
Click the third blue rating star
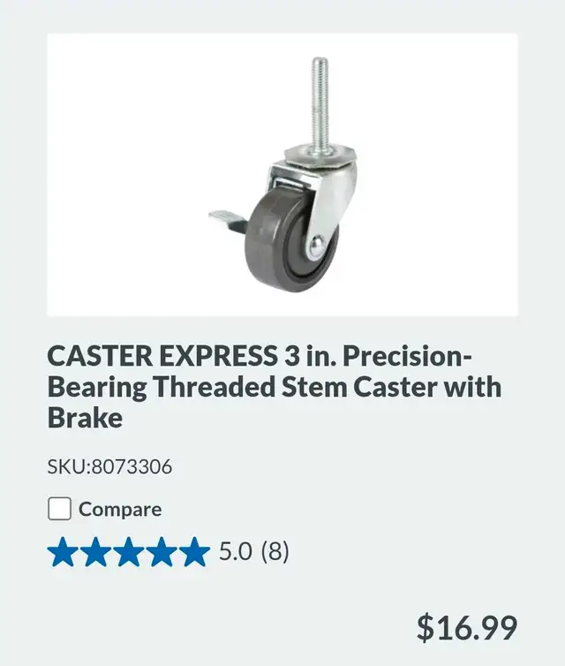pyautogui.click(x=129, y=552)
